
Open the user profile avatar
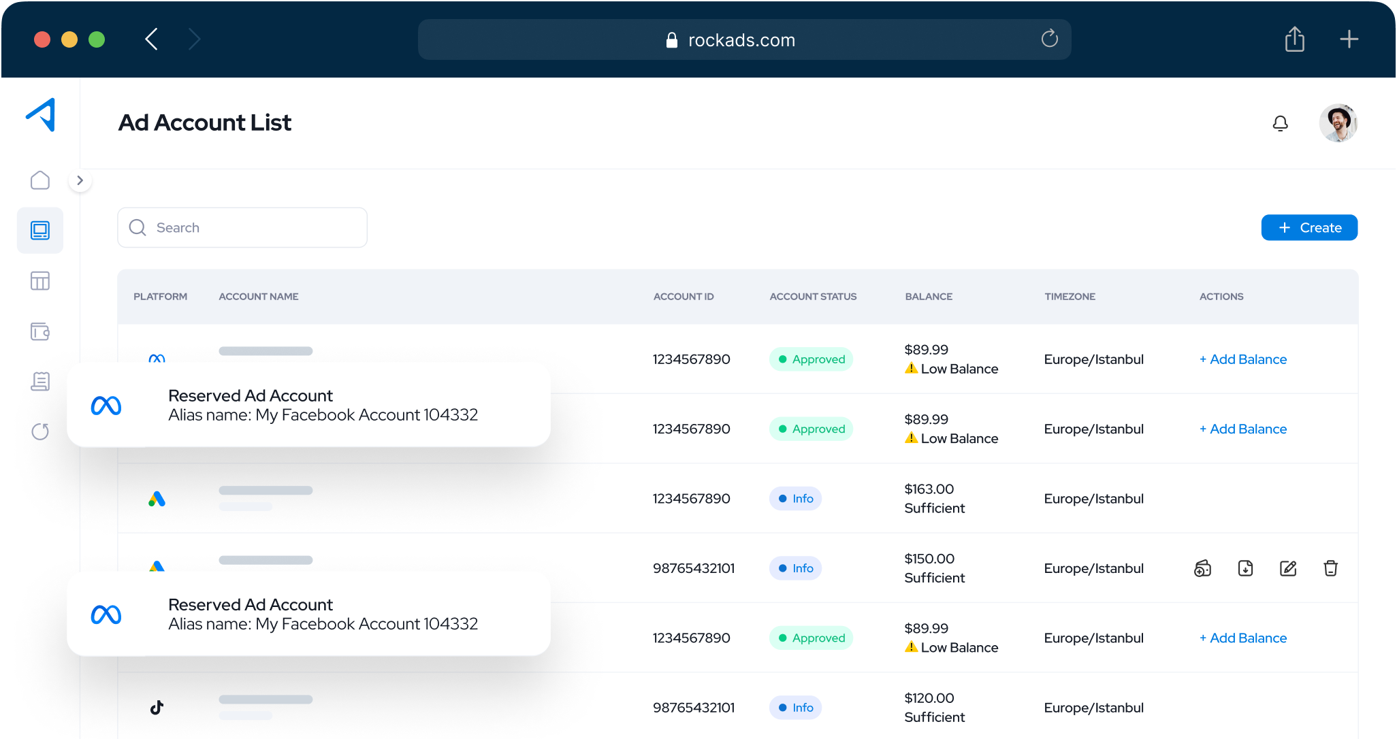click(1338, 123)
